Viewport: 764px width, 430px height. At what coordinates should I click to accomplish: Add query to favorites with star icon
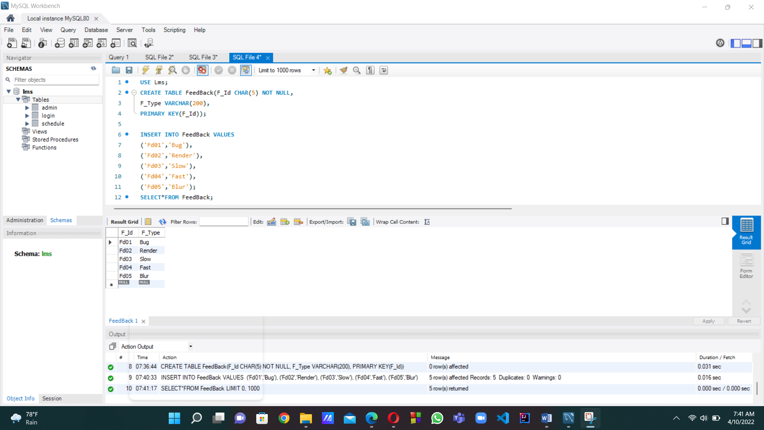327,70
